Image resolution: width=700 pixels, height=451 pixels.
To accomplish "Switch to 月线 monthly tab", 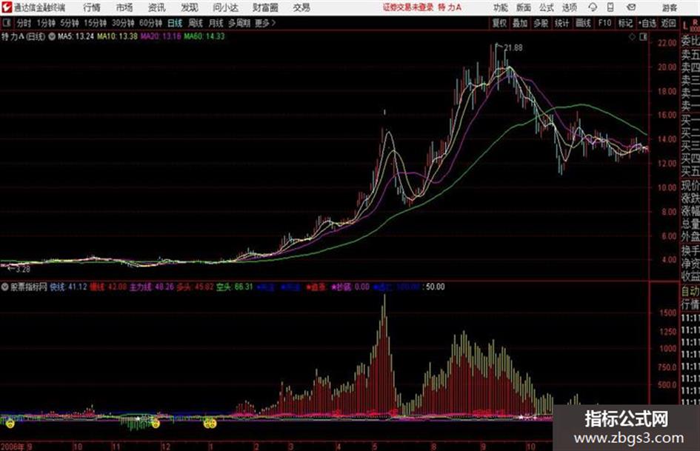I will click(216, 23).
